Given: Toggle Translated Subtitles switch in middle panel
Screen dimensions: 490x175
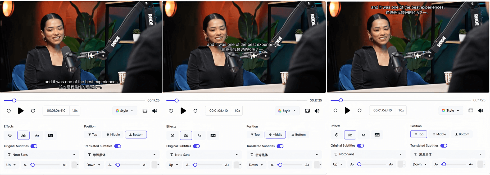Looking at the screenshot, I should tap(280, 146).
